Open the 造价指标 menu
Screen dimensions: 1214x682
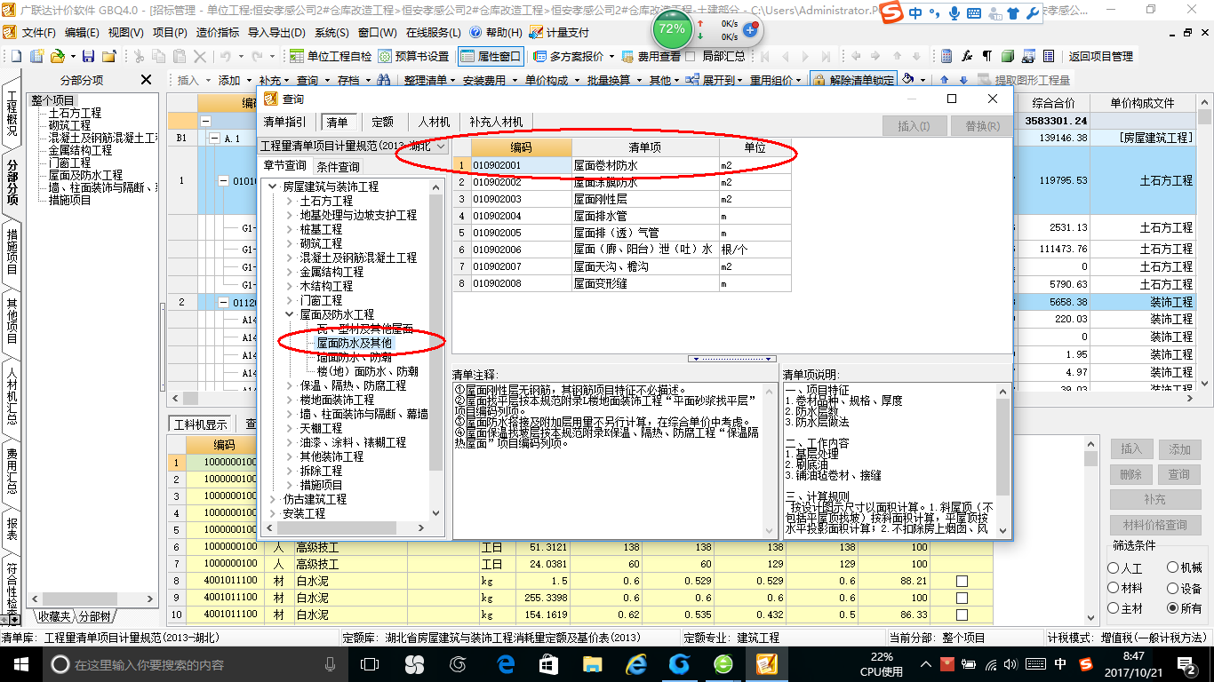coord(218,32)
